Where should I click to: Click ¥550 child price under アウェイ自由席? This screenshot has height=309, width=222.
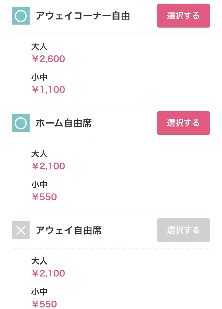(x=44, y=304)
